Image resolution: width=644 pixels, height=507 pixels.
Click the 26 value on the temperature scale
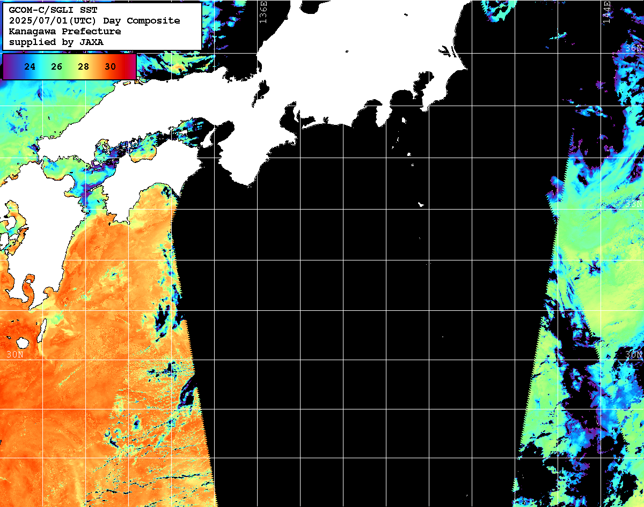point(56,67)
